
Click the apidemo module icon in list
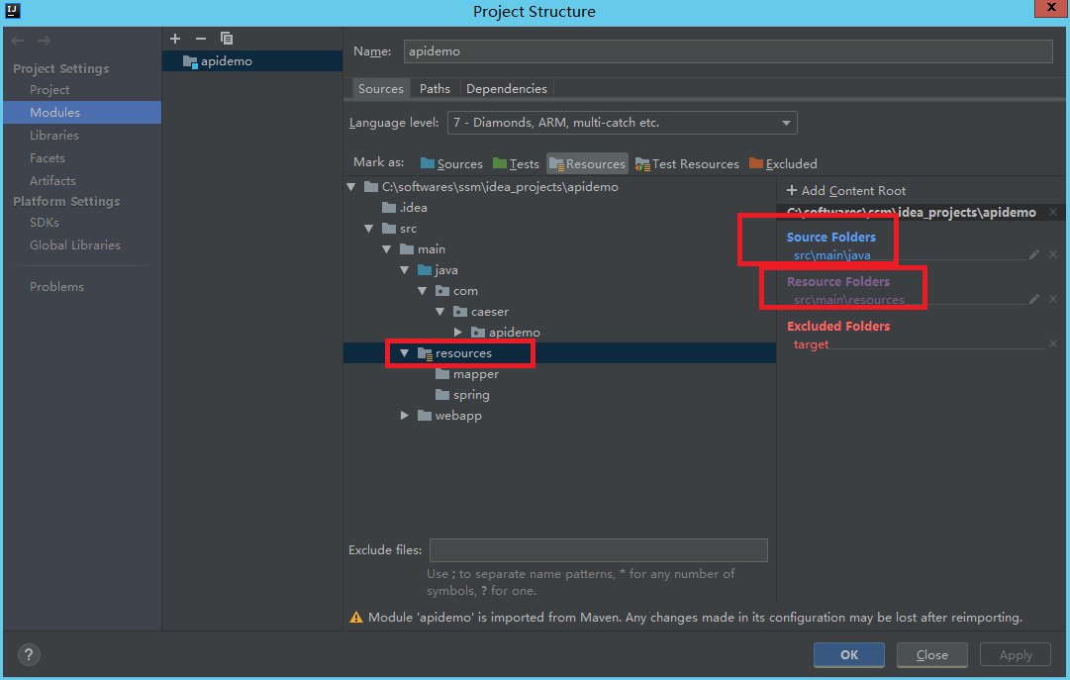pyautogui.click(x=190, y=61)
